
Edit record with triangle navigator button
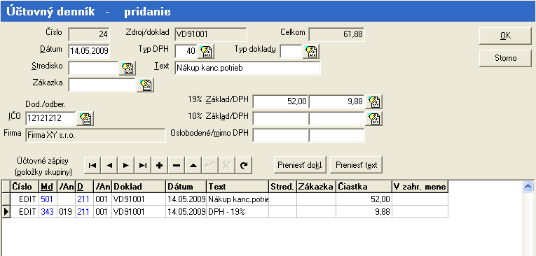pyautogui.click(x=193, y=165)
